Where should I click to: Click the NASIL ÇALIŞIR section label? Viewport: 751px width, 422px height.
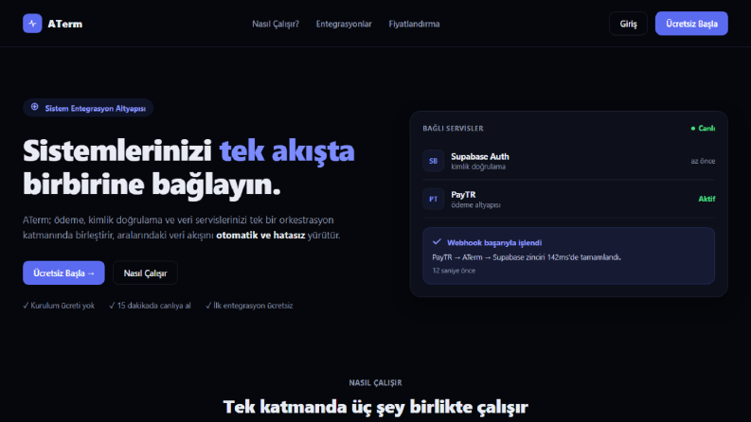click(375, 383)
